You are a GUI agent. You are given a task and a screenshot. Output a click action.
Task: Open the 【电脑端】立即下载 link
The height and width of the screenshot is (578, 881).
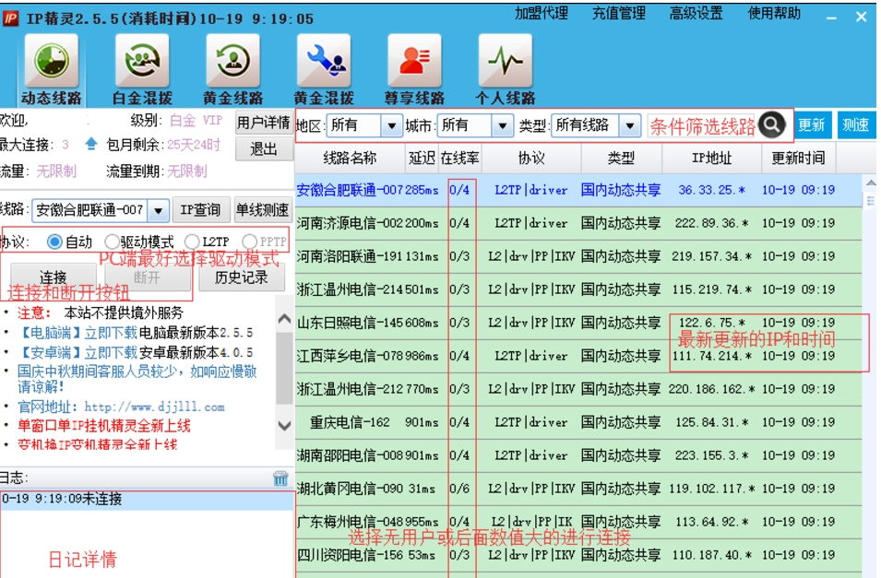tap(77, 333)
